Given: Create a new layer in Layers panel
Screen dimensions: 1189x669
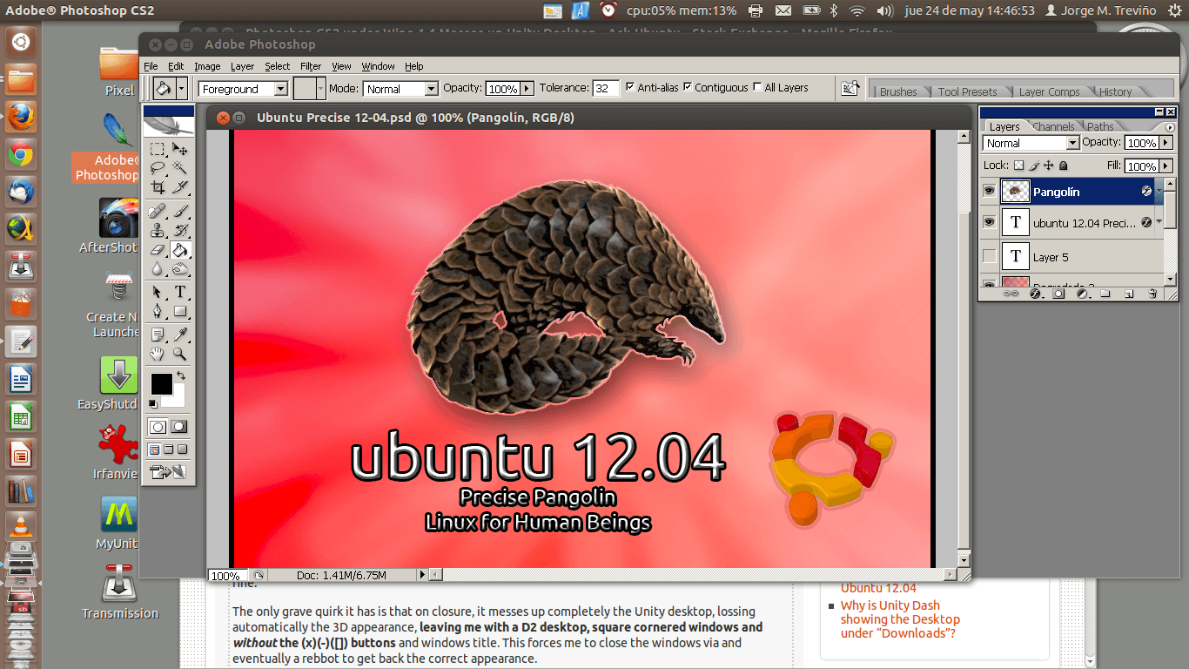Looking at the screenshot, I should point(1128,294).
